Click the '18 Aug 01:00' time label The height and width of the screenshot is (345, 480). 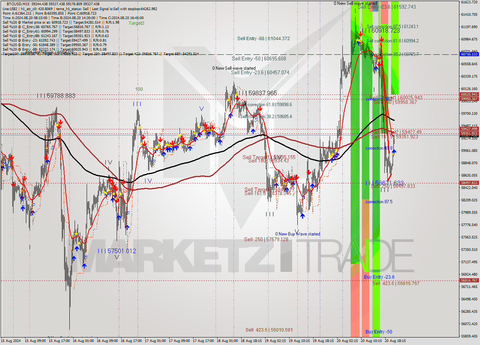[x=227, y=341]
